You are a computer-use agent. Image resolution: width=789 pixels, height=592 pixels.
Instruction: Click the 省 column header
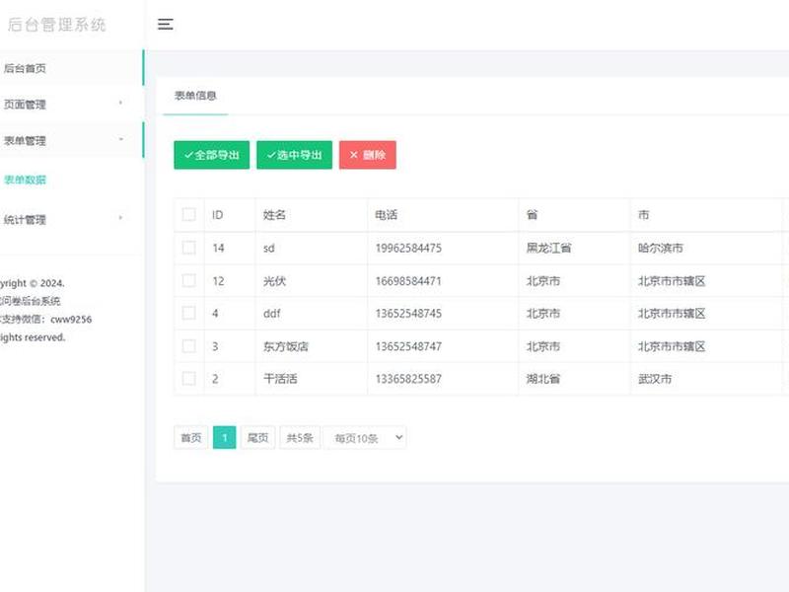pos(532,215)
